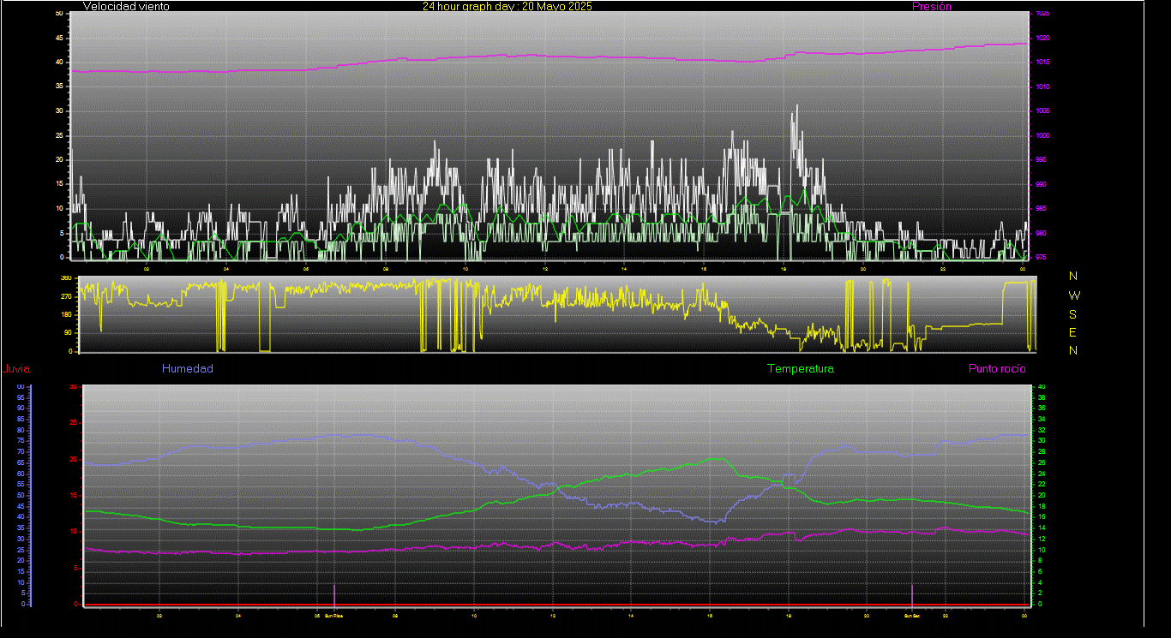Click '1025' on the pressure axis
The image size is (1171, 638).
pyautogui.click(x=1042, y=14)
